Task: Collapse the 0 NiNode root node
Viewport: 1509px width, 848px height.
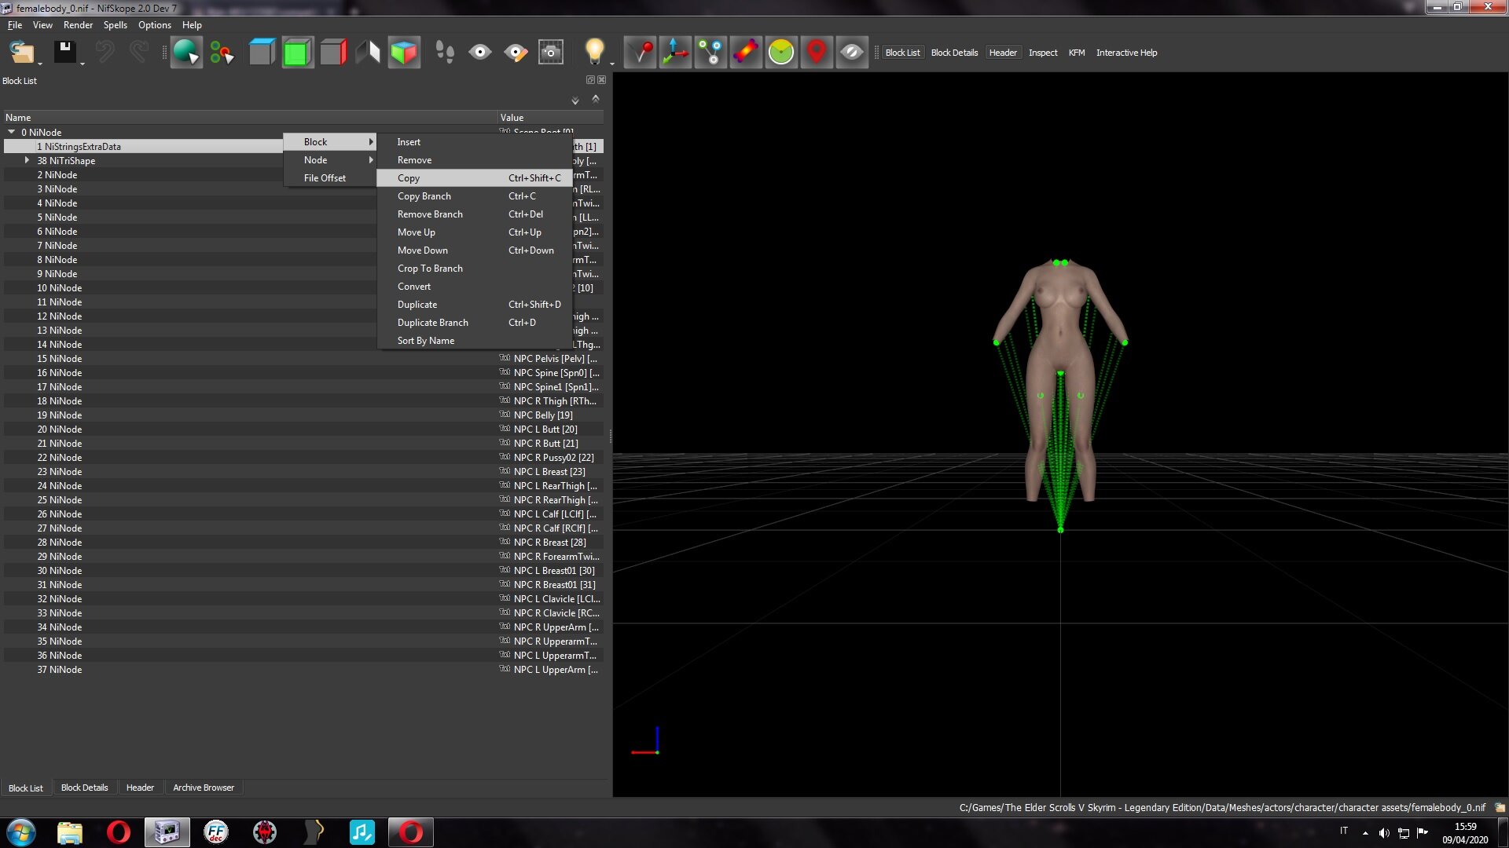Action: (12, 132)
